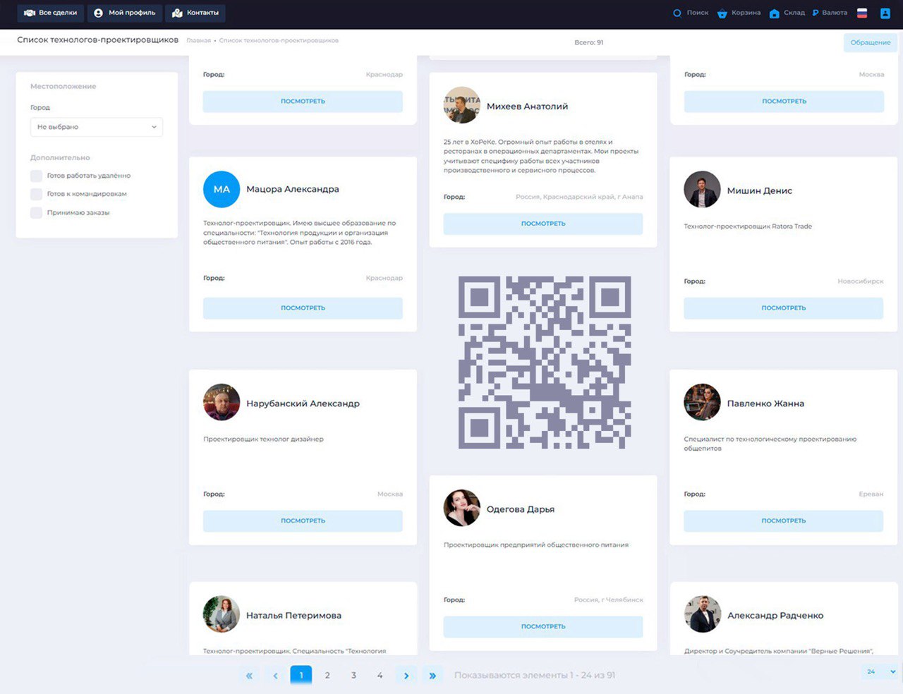Viewport: 903px width, 694px height.
Task: Click the Russian flag language icon
Action: (x=862, y=13)
